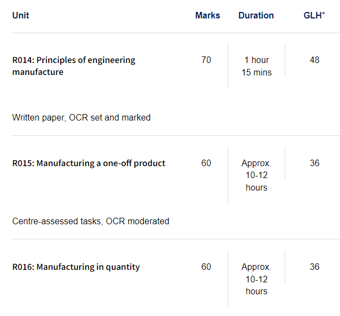Click R016 Approx. 10-12 hours duration
Screen dimensions: 340x316
pyautogui.click(x=256, y=279)
